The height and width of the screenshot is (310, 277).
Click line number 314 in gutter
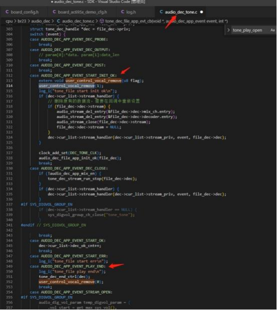[9, 86]
